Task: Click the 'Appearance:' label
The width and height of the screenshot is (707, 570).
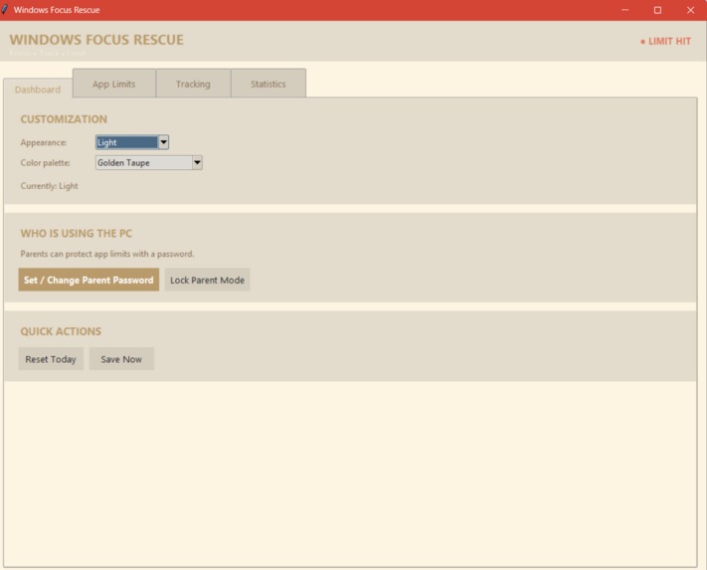Action: click(x=44, y=142)
